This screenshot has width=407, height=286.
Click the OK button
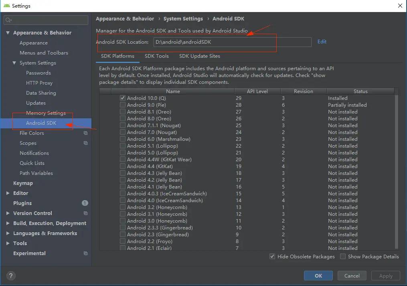[318, 276]
